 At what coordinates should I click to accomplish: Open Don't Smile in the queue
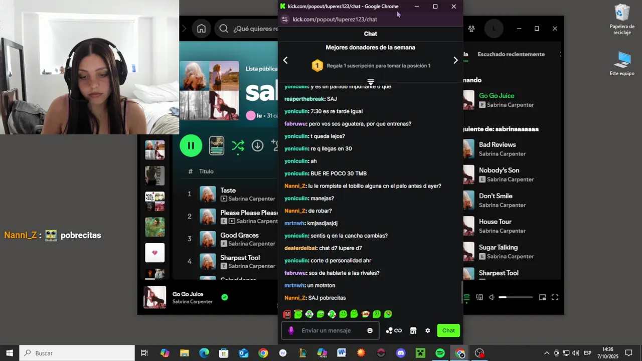pyautogui.click(x=496, y=196)
